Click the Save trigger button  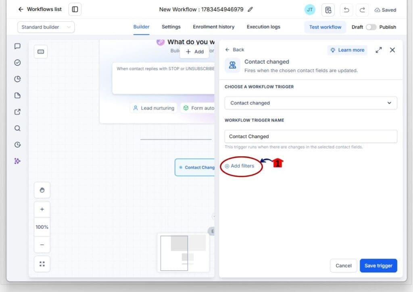click(378, 266)
